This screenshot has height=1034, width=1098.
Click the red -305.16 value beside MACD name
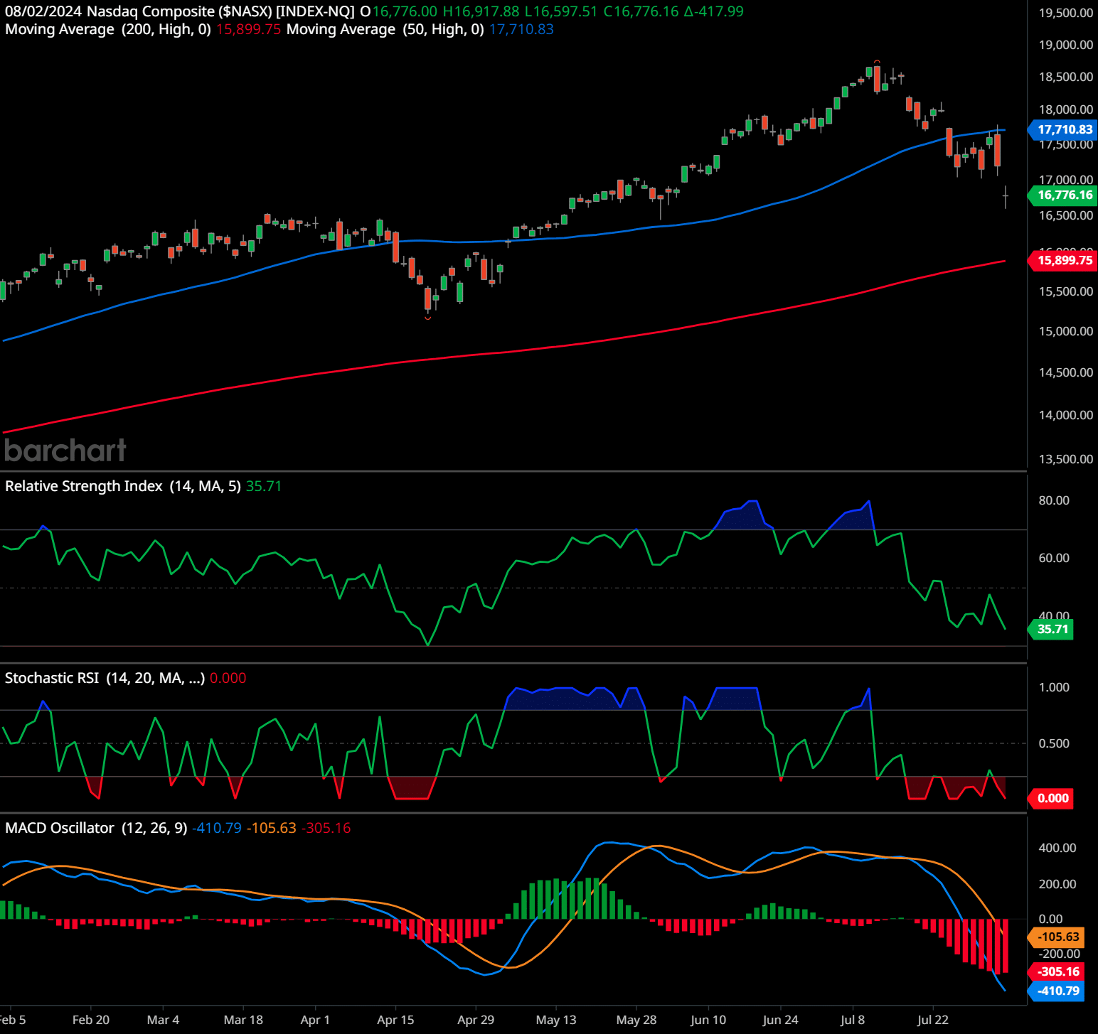[326, 828]
